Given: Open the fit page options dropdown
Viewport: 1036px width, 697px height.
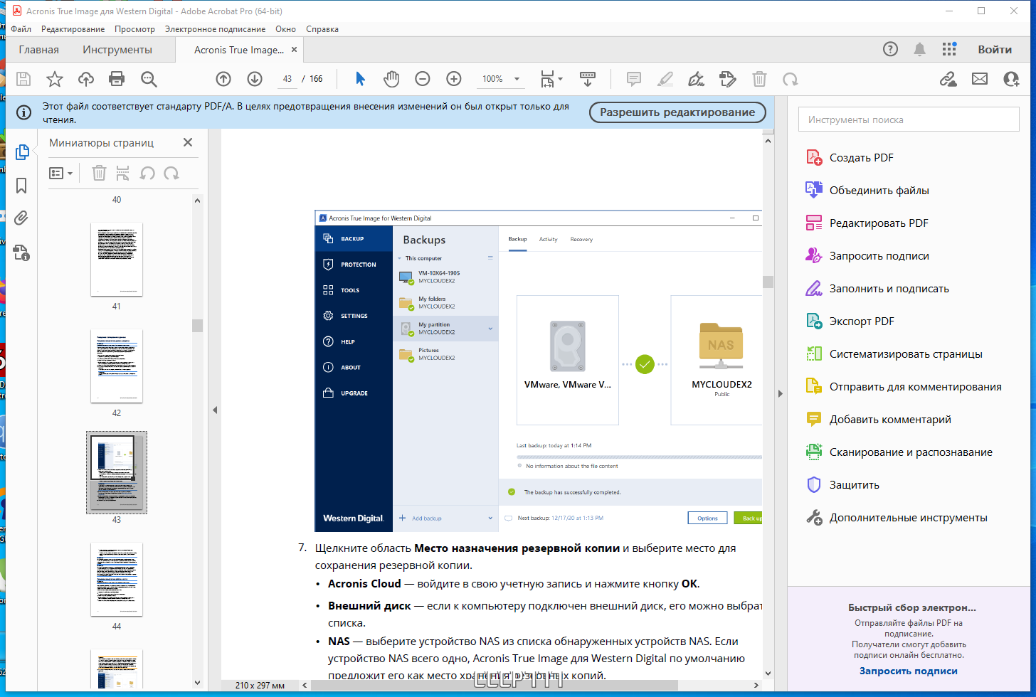Looking at the screenshot, I should click(x=552, y=79).
